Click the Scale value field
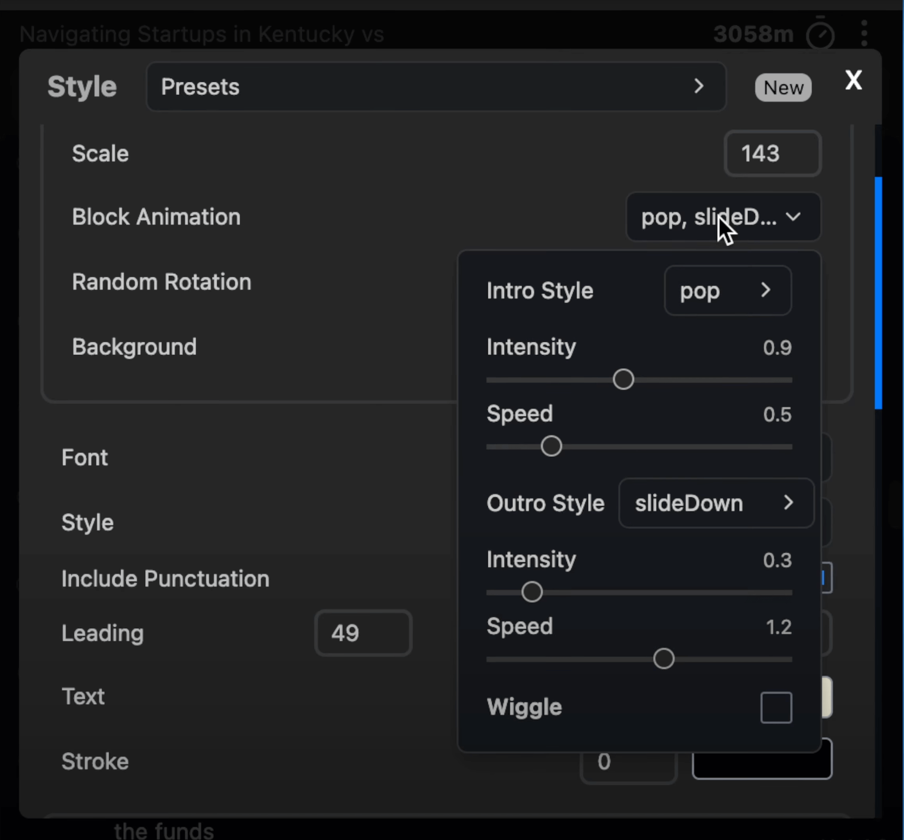Screen dimensions: 904x840 tap(772, 154)
